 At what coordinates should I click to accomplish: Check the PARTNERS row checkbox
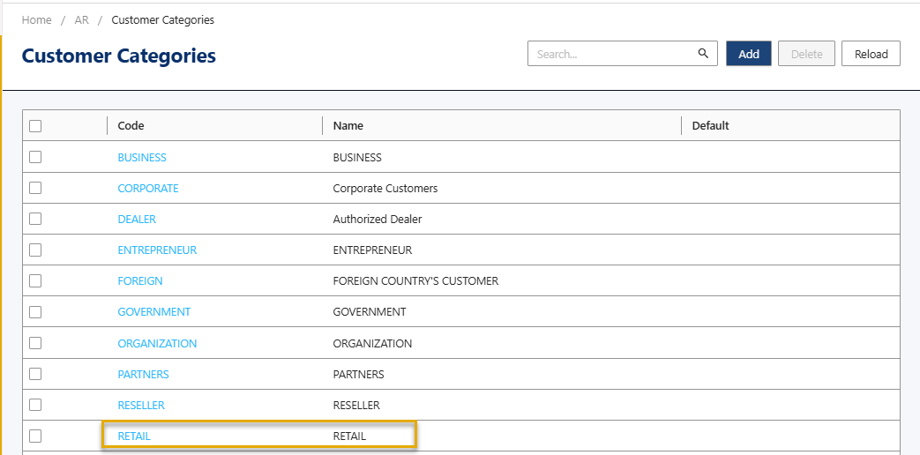tap(35, 374)
